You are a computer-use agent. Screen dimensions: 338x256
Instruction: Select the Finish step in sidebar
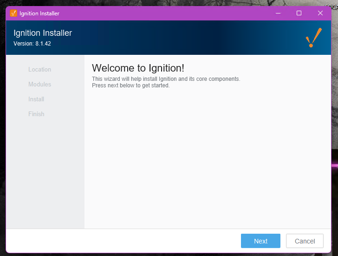pyautogui.click(x=36, y=114)
